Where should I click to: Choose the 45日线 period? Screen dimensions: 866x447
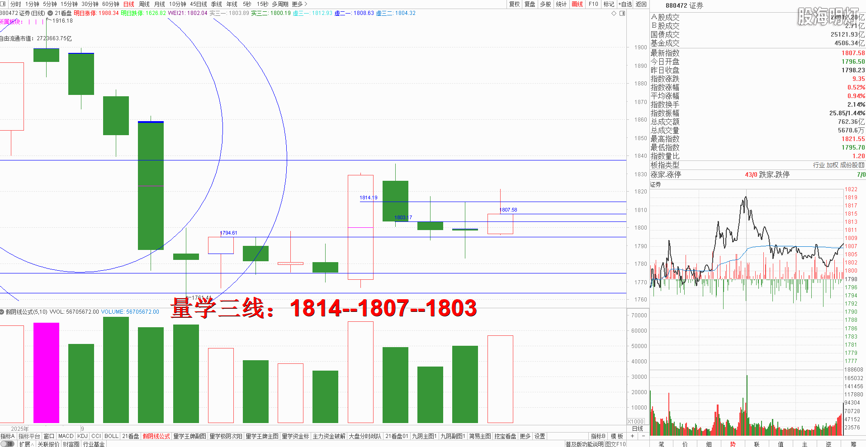click(x=199, y=4)
